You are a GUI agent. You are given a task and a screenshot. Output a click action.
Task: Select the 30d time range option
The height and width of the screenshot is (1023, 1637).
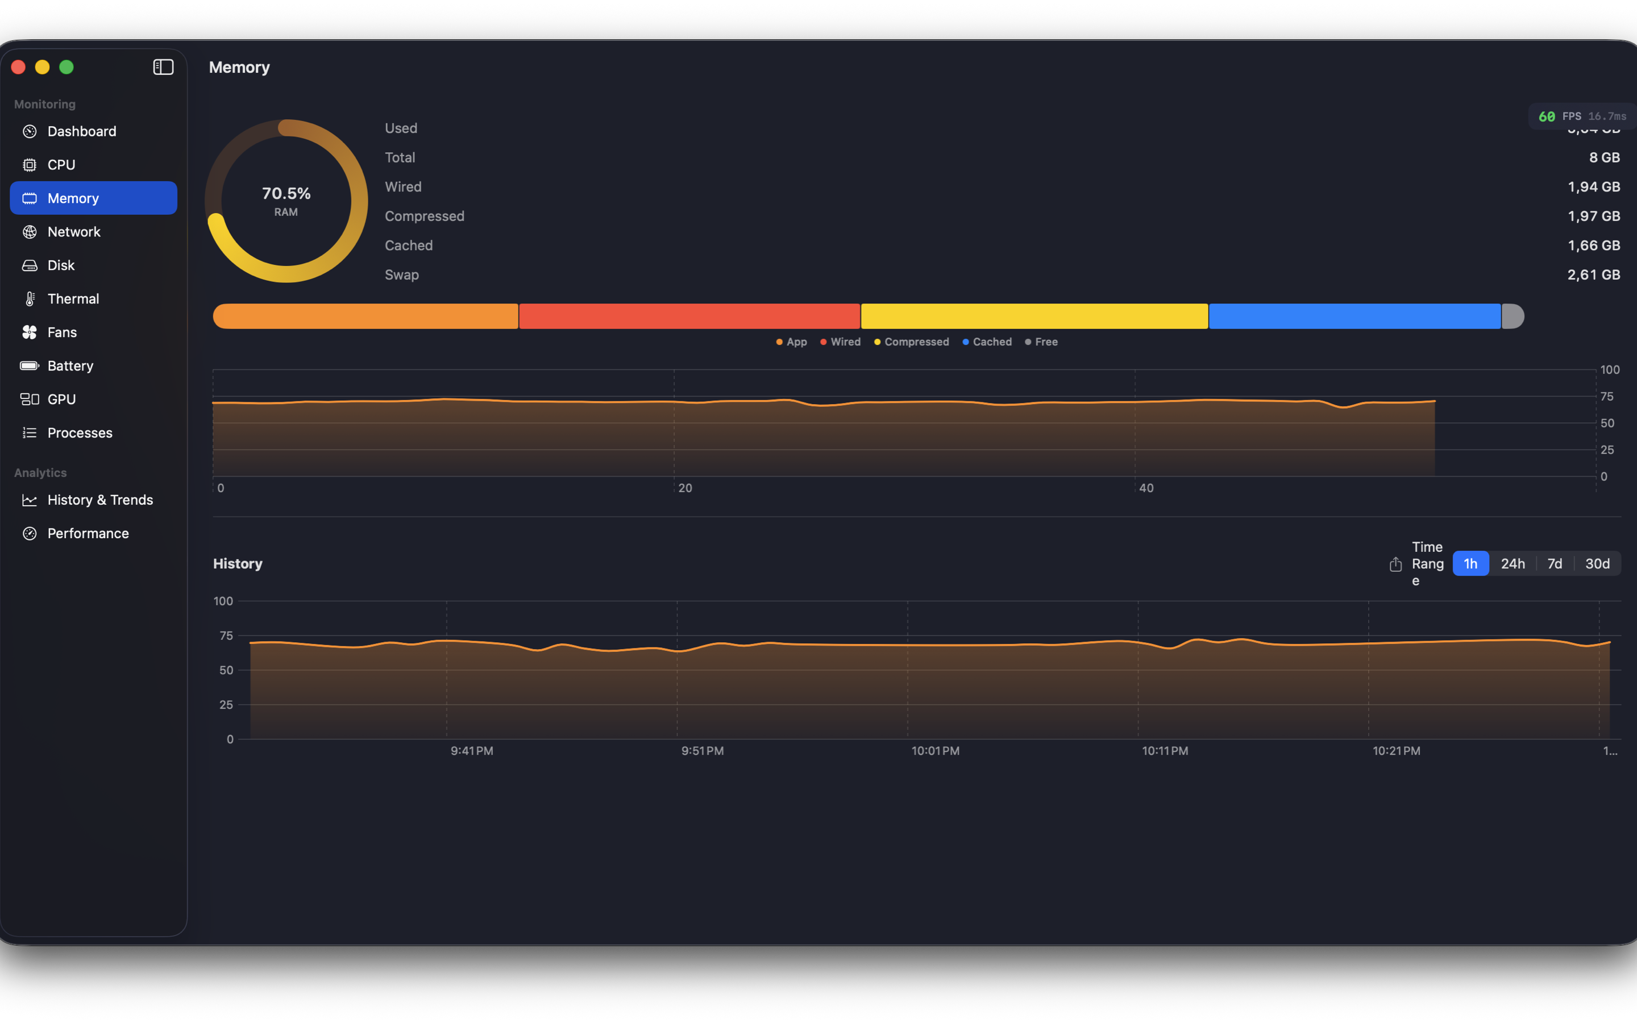tap(1598, 563)
